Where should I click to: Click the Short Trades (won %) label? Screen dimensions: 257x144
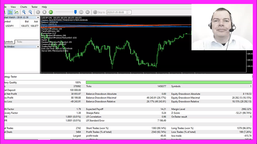pos(97,128)
